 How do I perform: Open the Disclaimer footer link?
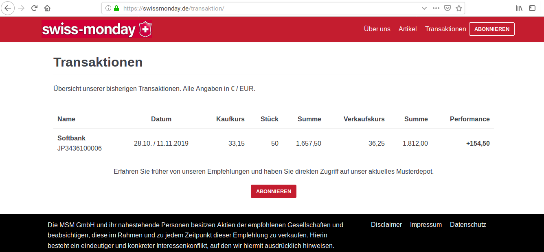386,225
